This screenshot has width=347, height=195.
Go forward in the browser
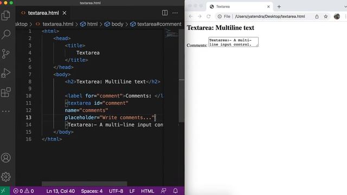click(200, 16)
